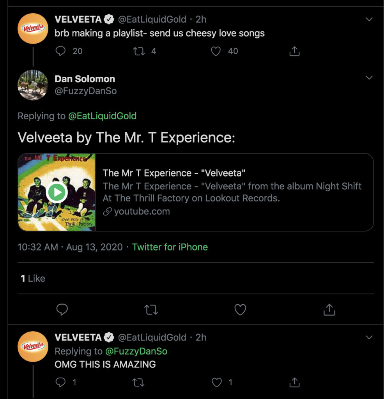Expand options chevron on Dan Solomon's tweet

pyautogui.click(x=369, y=78)
